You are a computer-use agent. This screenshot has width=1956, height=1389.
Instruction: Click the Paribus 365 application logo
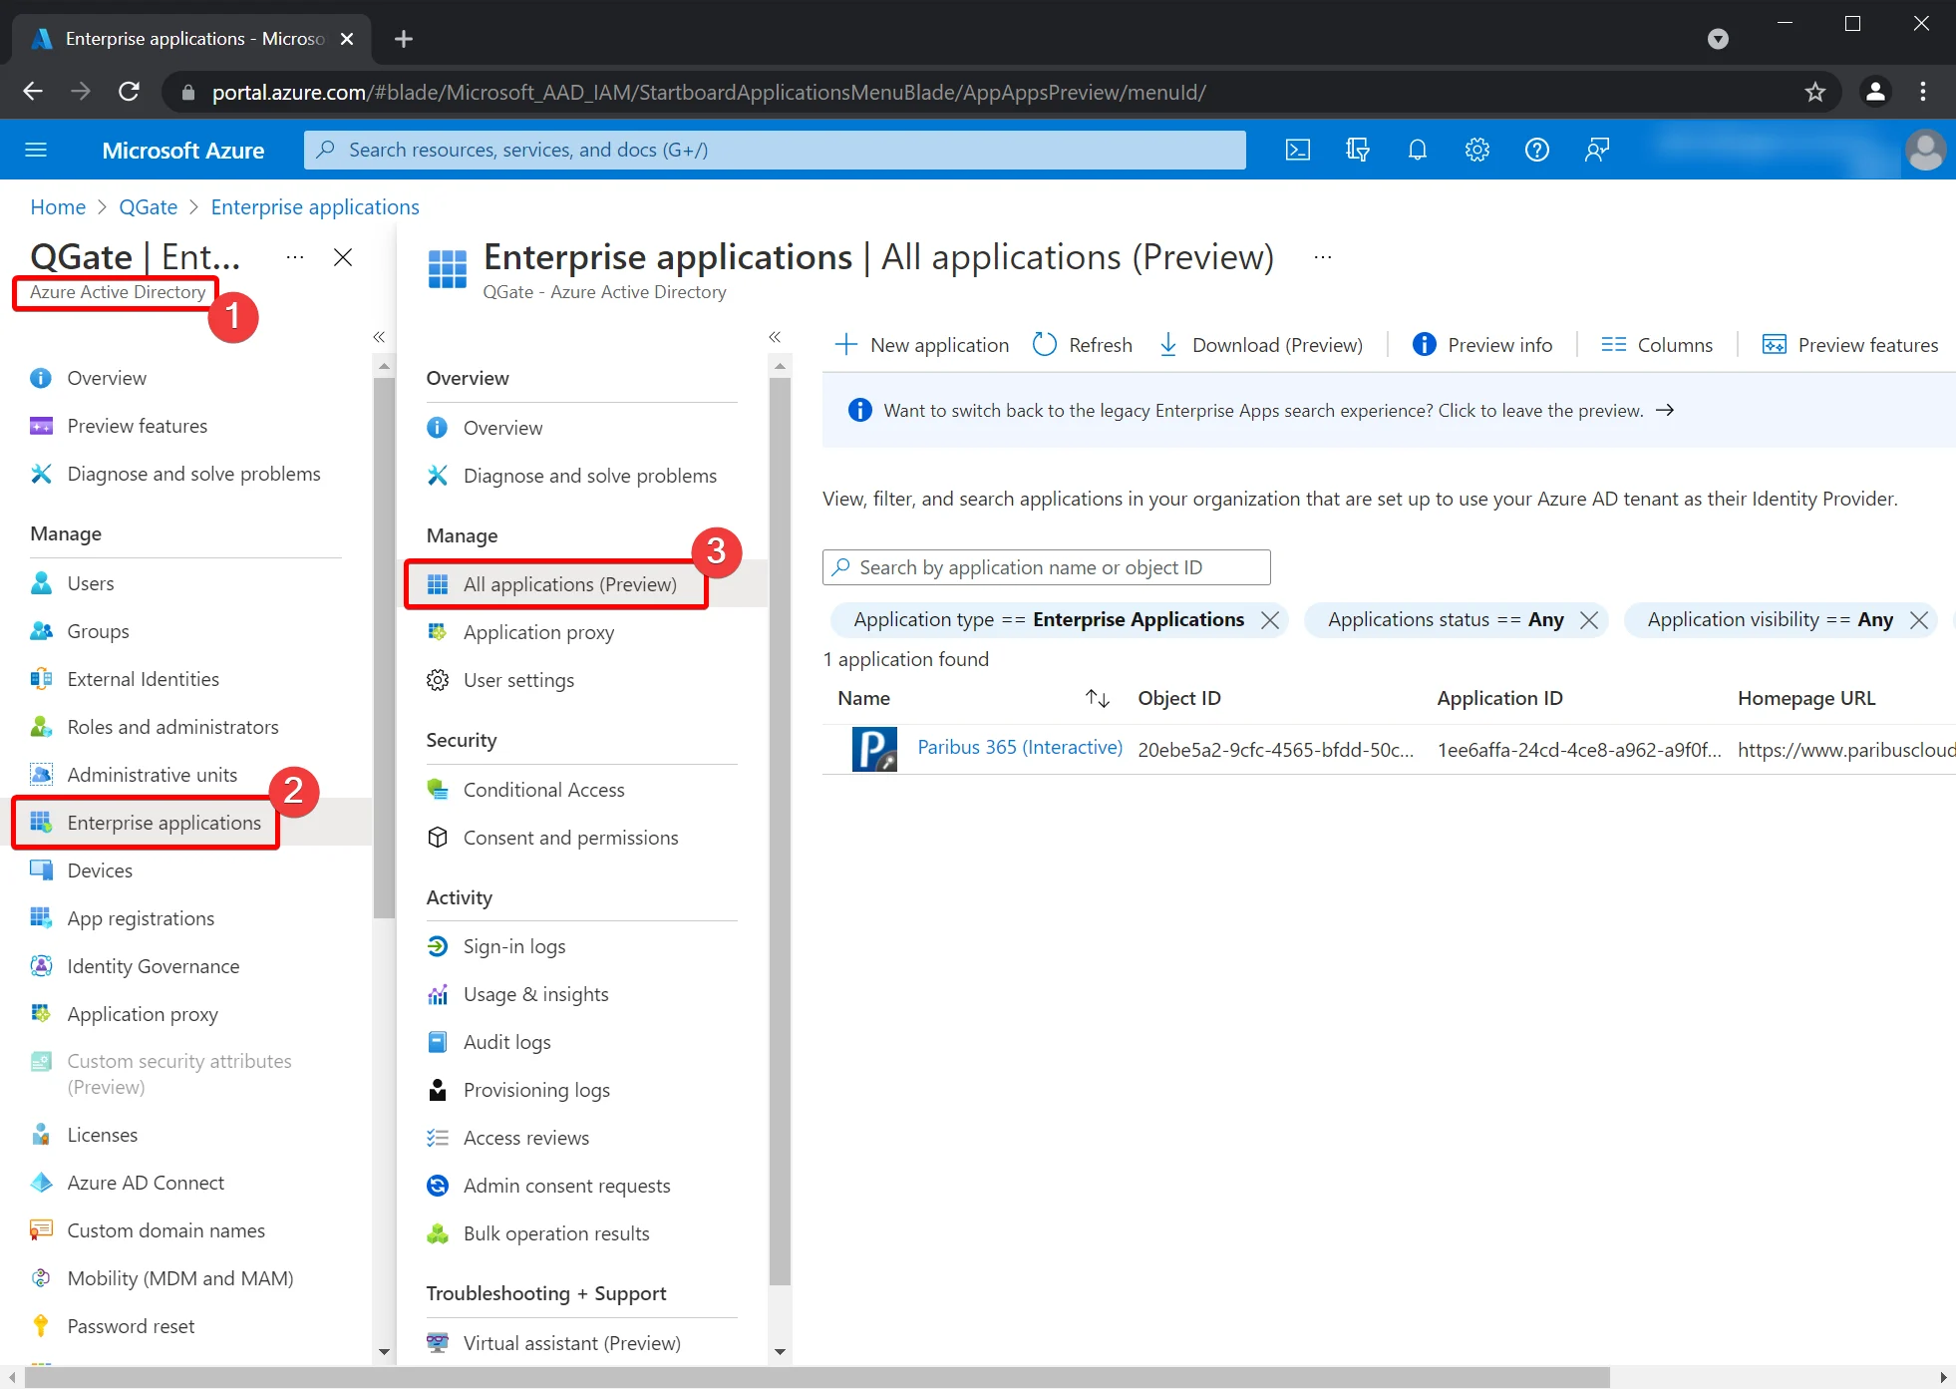874,749
